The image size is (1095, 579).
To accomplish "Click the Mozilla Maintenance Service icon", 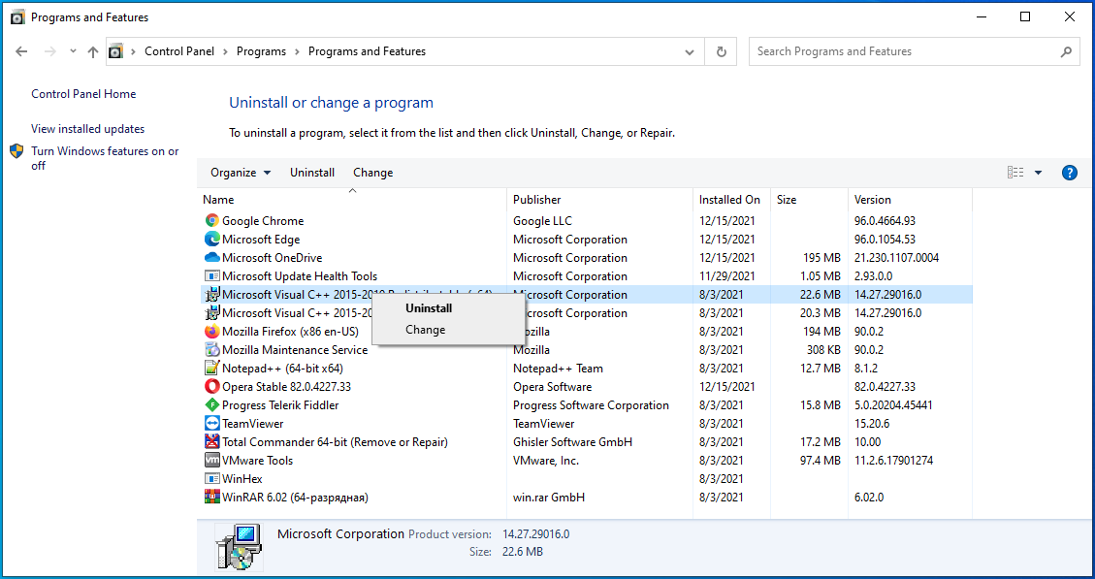I will coord(212,350).
